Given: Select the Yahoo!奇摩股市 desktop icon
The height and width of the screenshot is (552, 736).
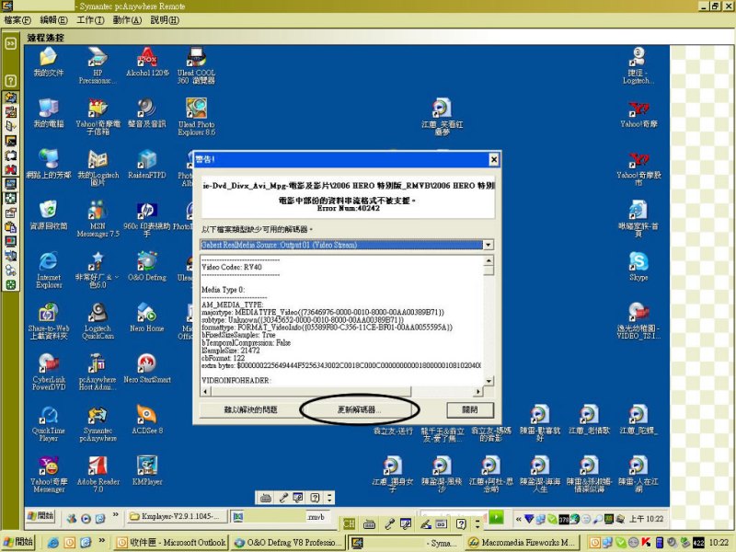Looking at the screenshot, I should click(638, 168).
